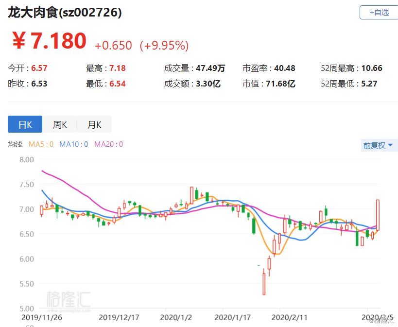Image resolution: width=398 pixels, height=327 pixels.
Task: Select the lowest red candlestick near 5.50
Action: pyautogui.click(x=264, y=284)
